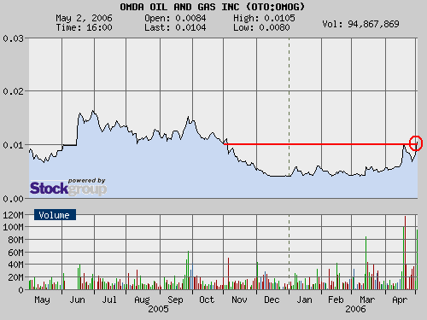Click the blue Volume label box
This screenshot has height=320, width=427.
coord(55,215)
